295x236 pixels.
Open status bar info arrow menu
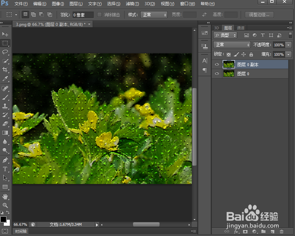click(x=97, y=225)
